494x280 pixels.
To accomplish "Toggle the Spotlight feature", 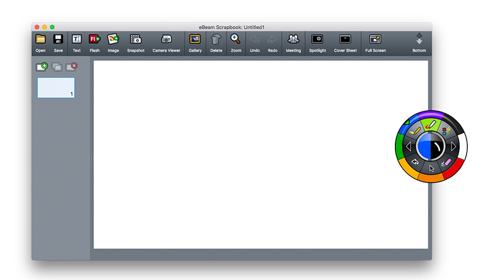I will [317, 39].
